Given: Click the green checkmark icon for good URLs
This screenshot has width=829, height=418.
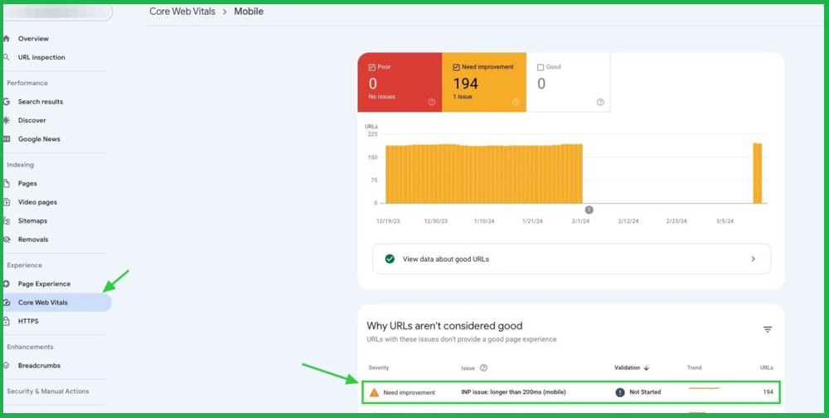Looking at the screenshot, I should coord(390,259).
